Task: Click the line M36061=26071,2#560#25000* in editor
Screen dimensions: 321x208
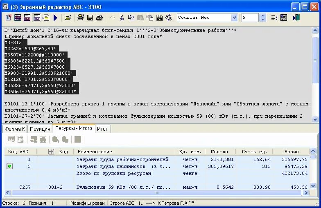Action: pos(40,92)
